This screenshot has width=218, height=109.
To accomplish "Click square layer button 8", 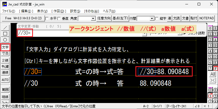I will [215, 28].
